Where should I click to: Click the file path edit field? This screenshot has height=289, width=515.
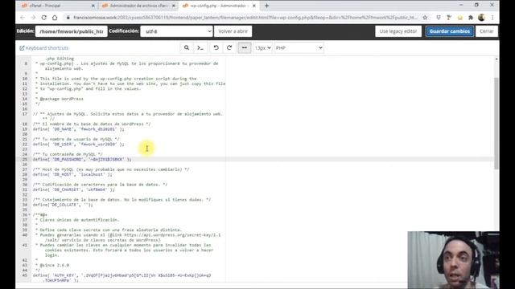click(x=72, y=31)
